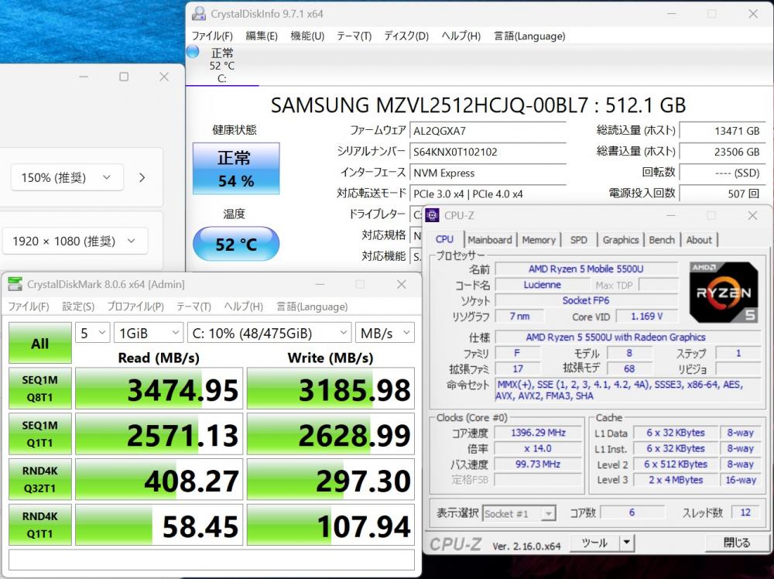
Task: Run the SEQ1M Q8T1 benchmark
Action: 40,389
